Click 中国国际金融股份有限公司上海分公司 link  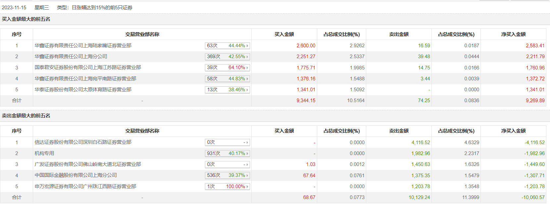point(76,175)
